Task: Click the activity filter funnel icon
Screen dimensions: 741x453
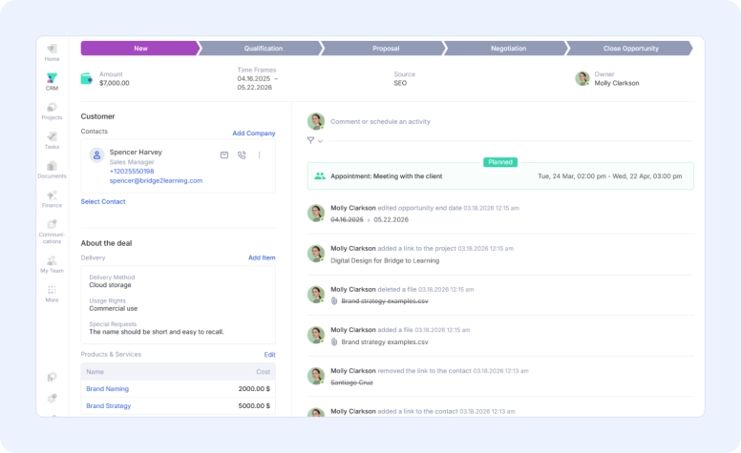Action: 310,140
